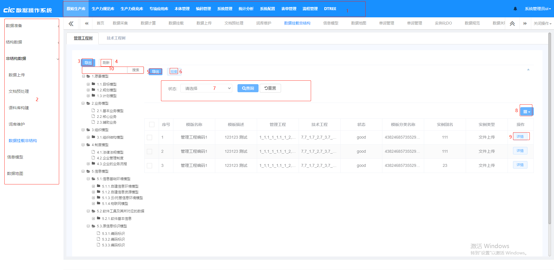Toggle the select-all checkbox in table header
Viewport: 554px width, 270px height.
pyautogui.click(x=152, y=124)
